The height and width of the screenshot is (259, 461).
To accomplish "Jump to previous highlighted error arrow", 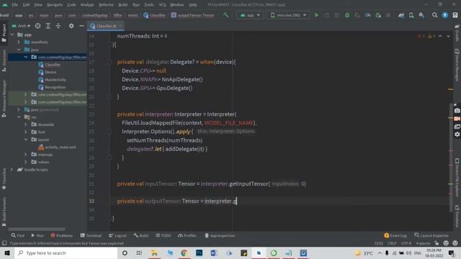I will pyautogui.click(x=440, y=36).
